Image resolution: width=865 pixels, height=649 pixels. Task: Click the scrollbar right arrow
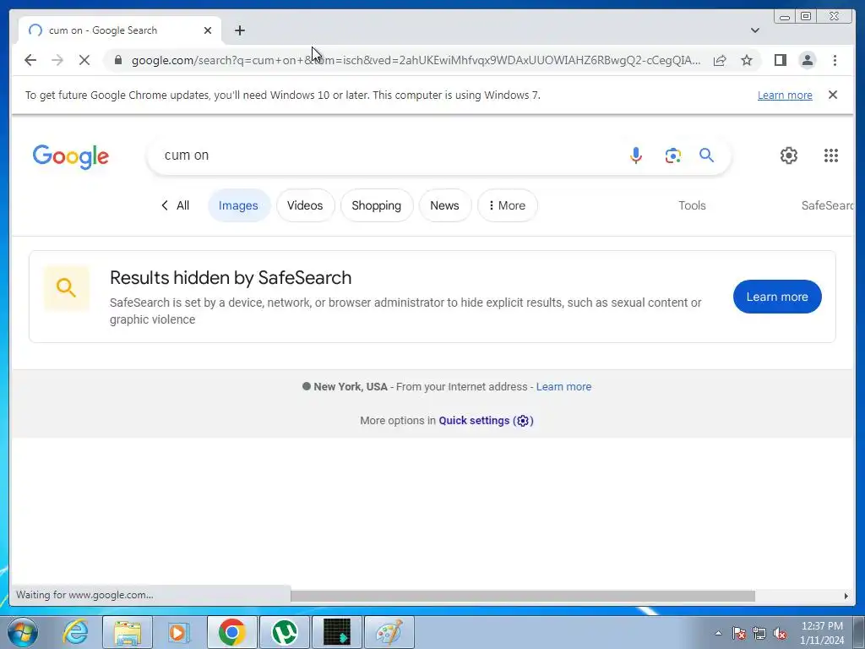[846, 596]
